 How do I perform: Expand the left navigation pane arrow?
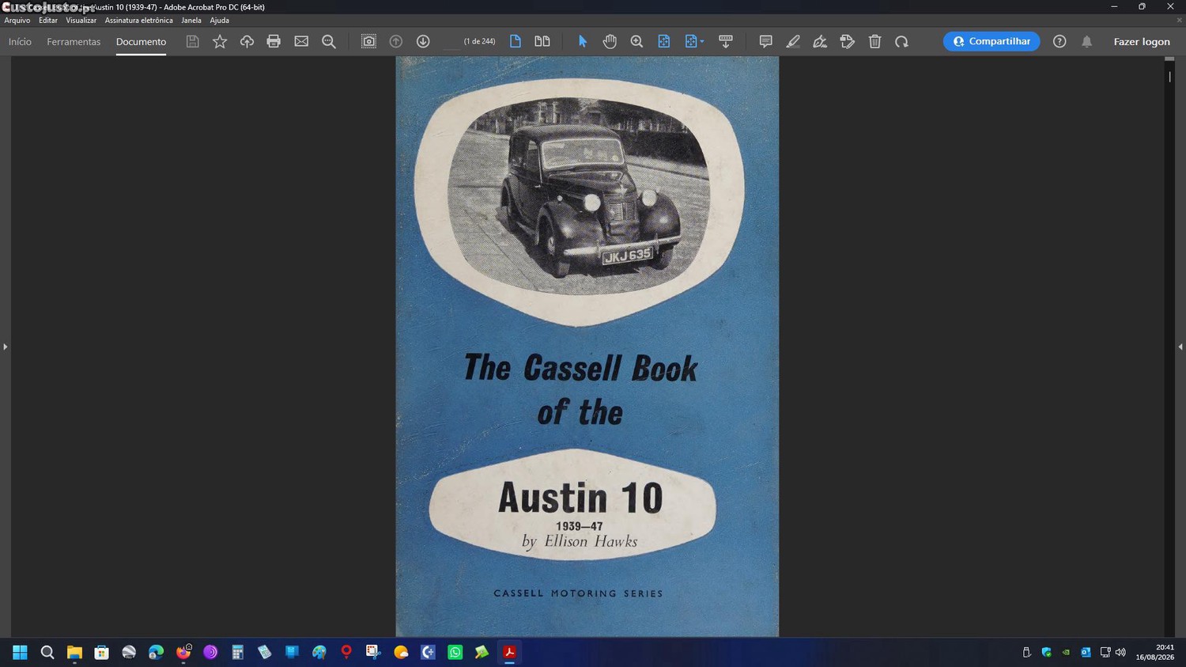5,347
